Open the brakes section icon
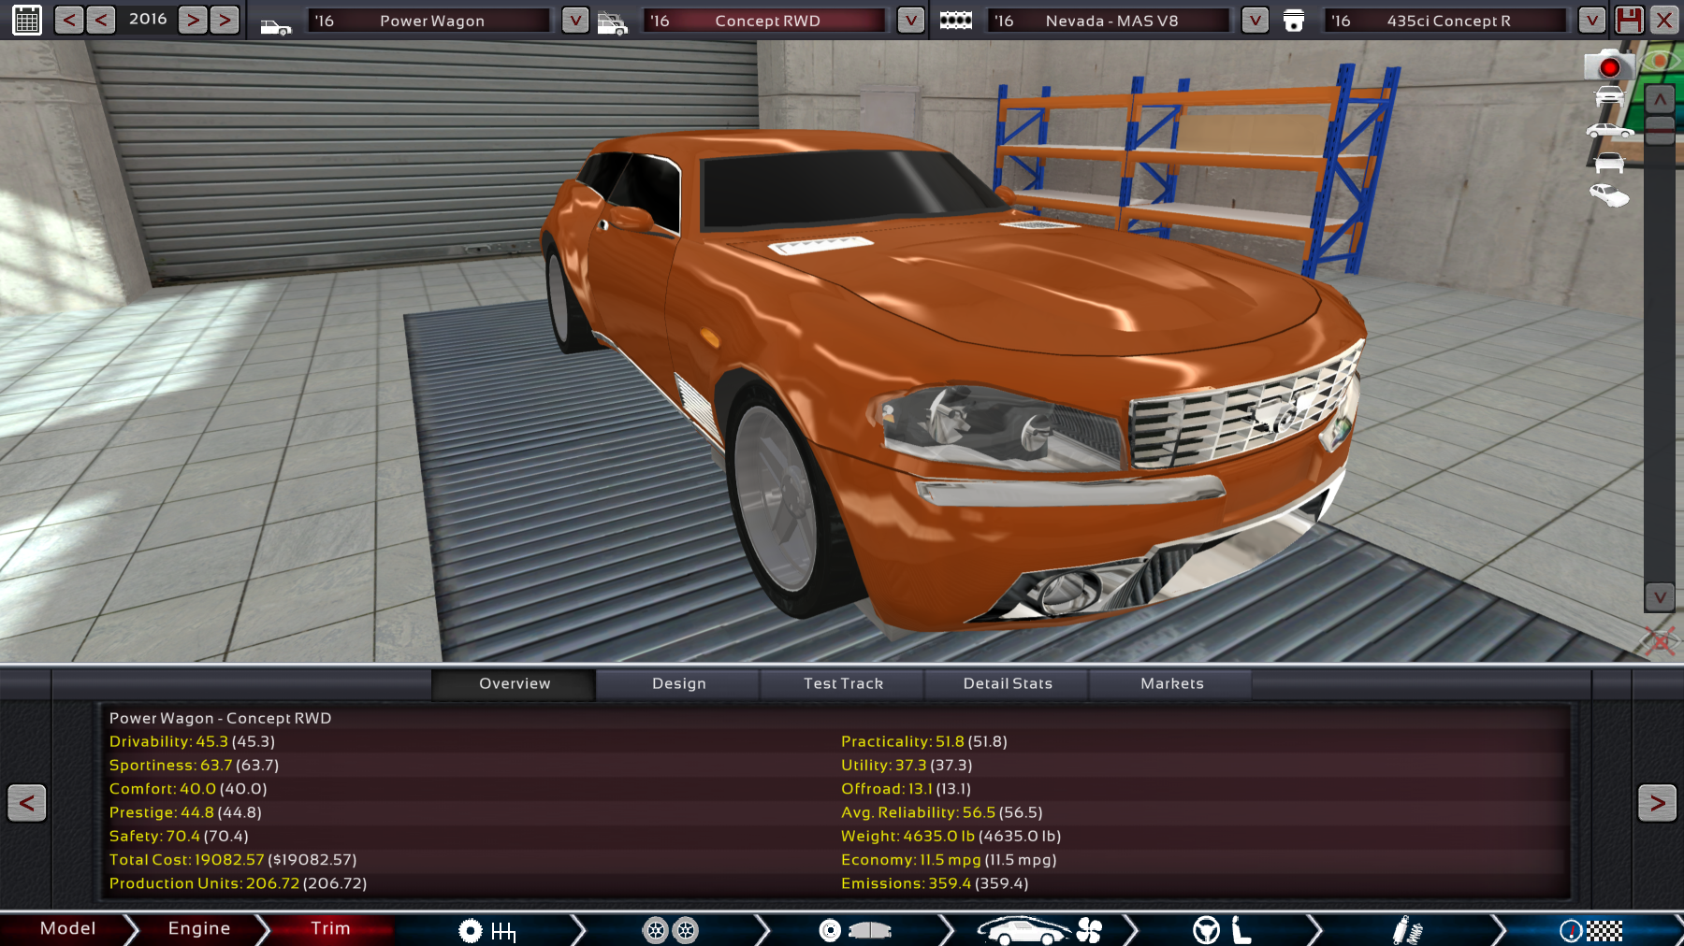 (x=854, y=930)
